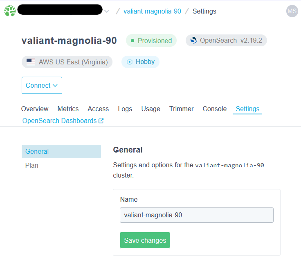This screenshot has width=301, height=262.
Task: Click the cluster Name input field
Action: pos(196,215)
